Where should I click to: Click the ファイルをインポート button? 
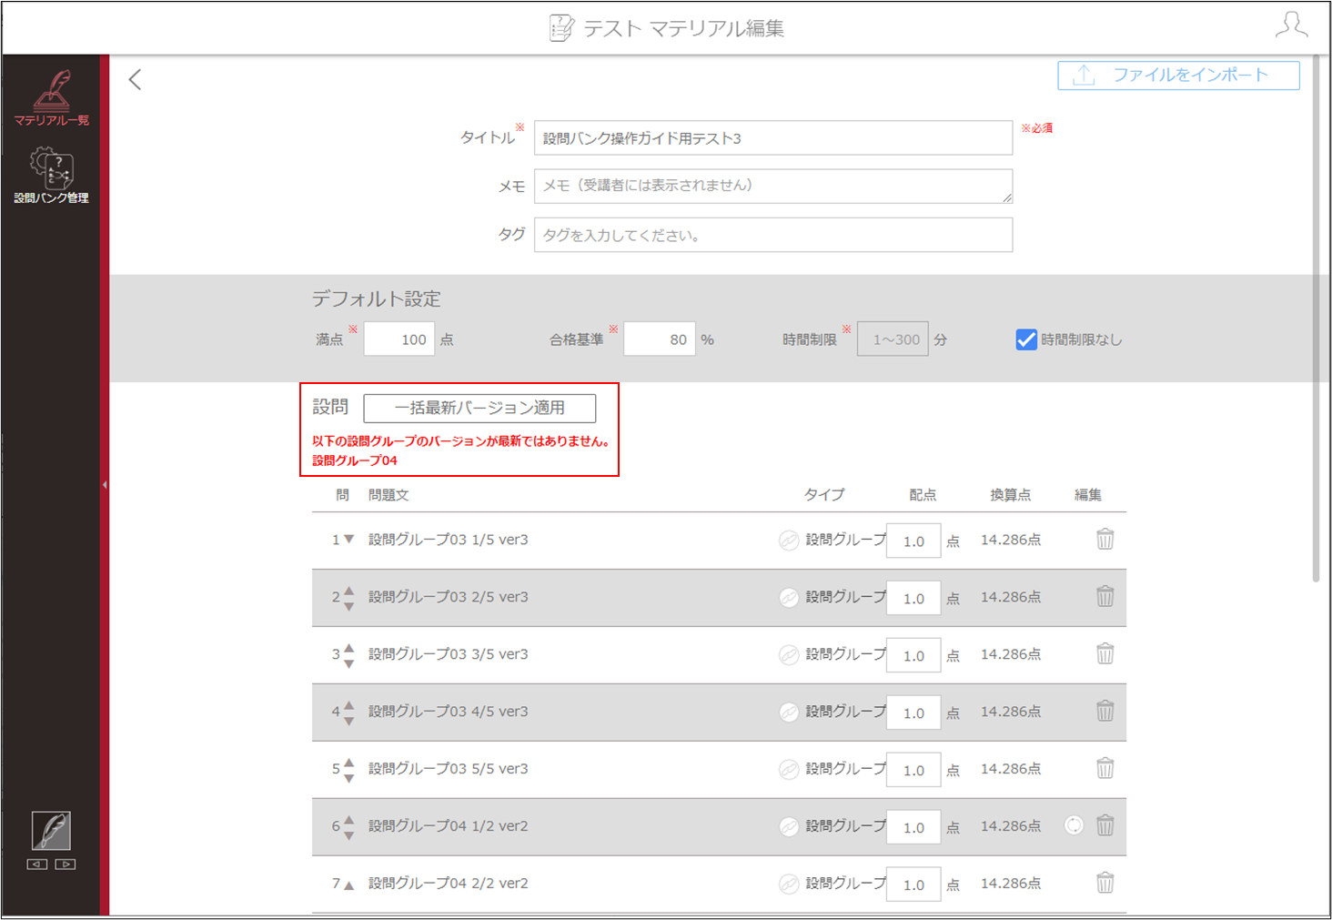point(1178,76)
